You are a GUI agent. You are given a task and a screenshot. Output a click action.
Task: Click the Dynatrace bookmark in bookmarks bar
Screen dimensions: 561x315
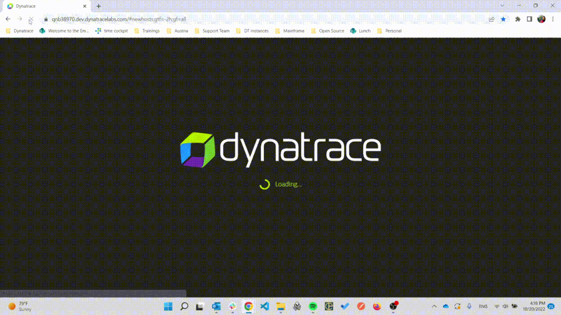[x=20, y=31]
